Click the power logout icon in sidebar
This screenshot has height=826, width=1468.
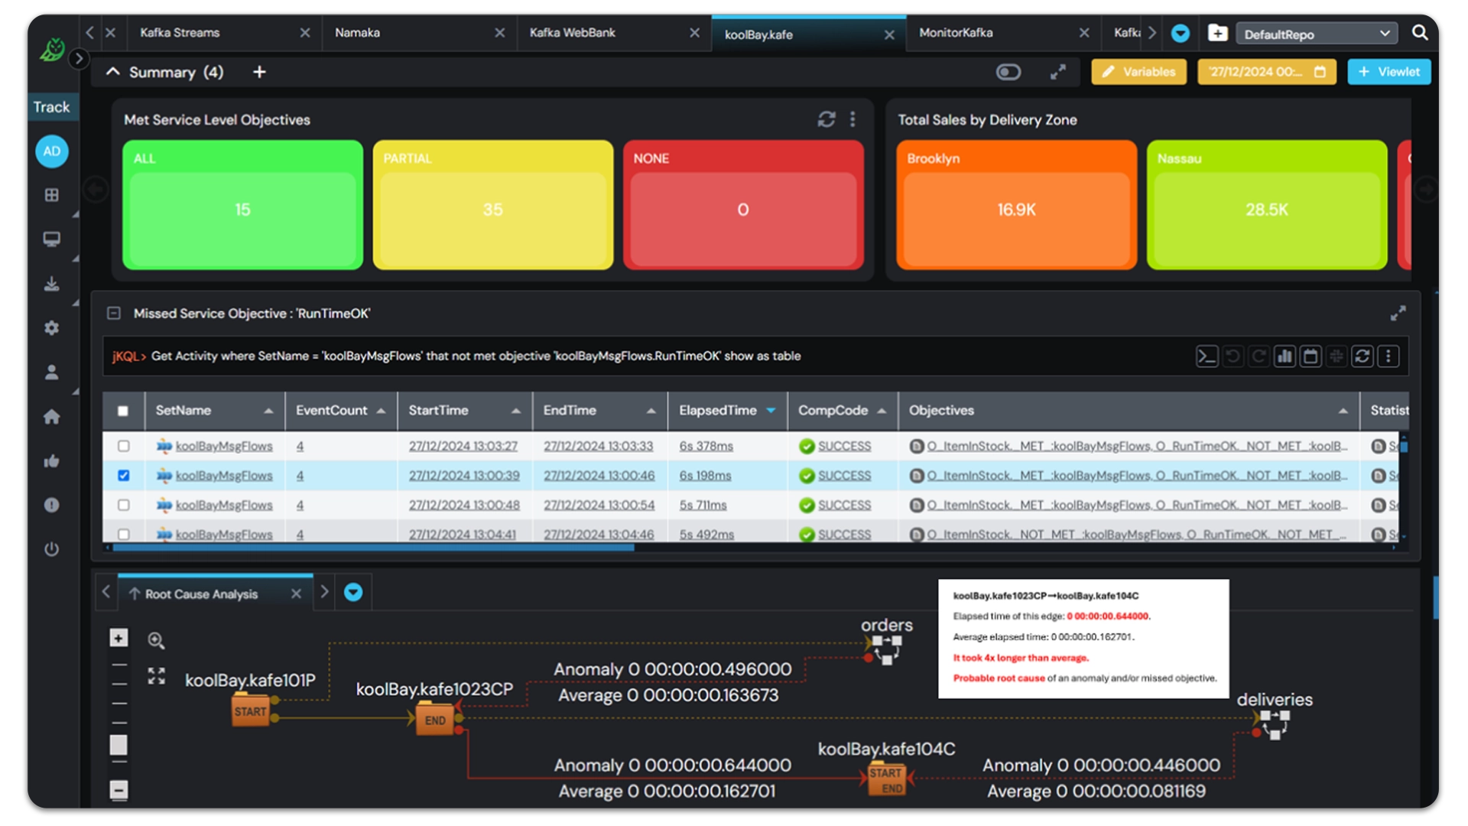(x=51, y=549)
